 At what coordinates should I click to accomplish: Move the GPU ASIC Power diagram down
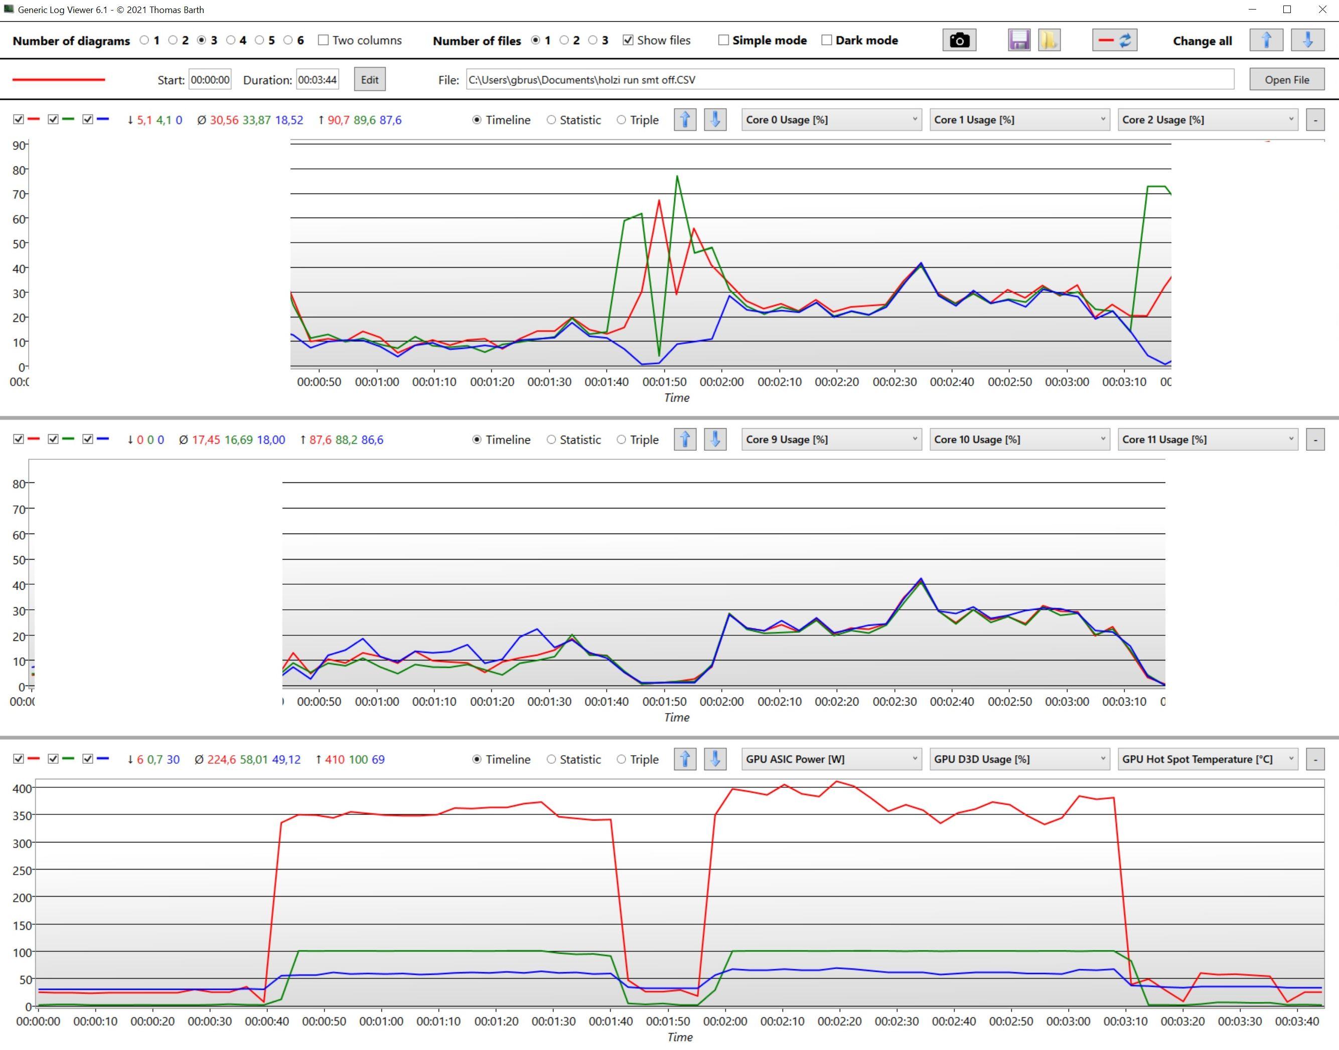[x=715, y=759]
